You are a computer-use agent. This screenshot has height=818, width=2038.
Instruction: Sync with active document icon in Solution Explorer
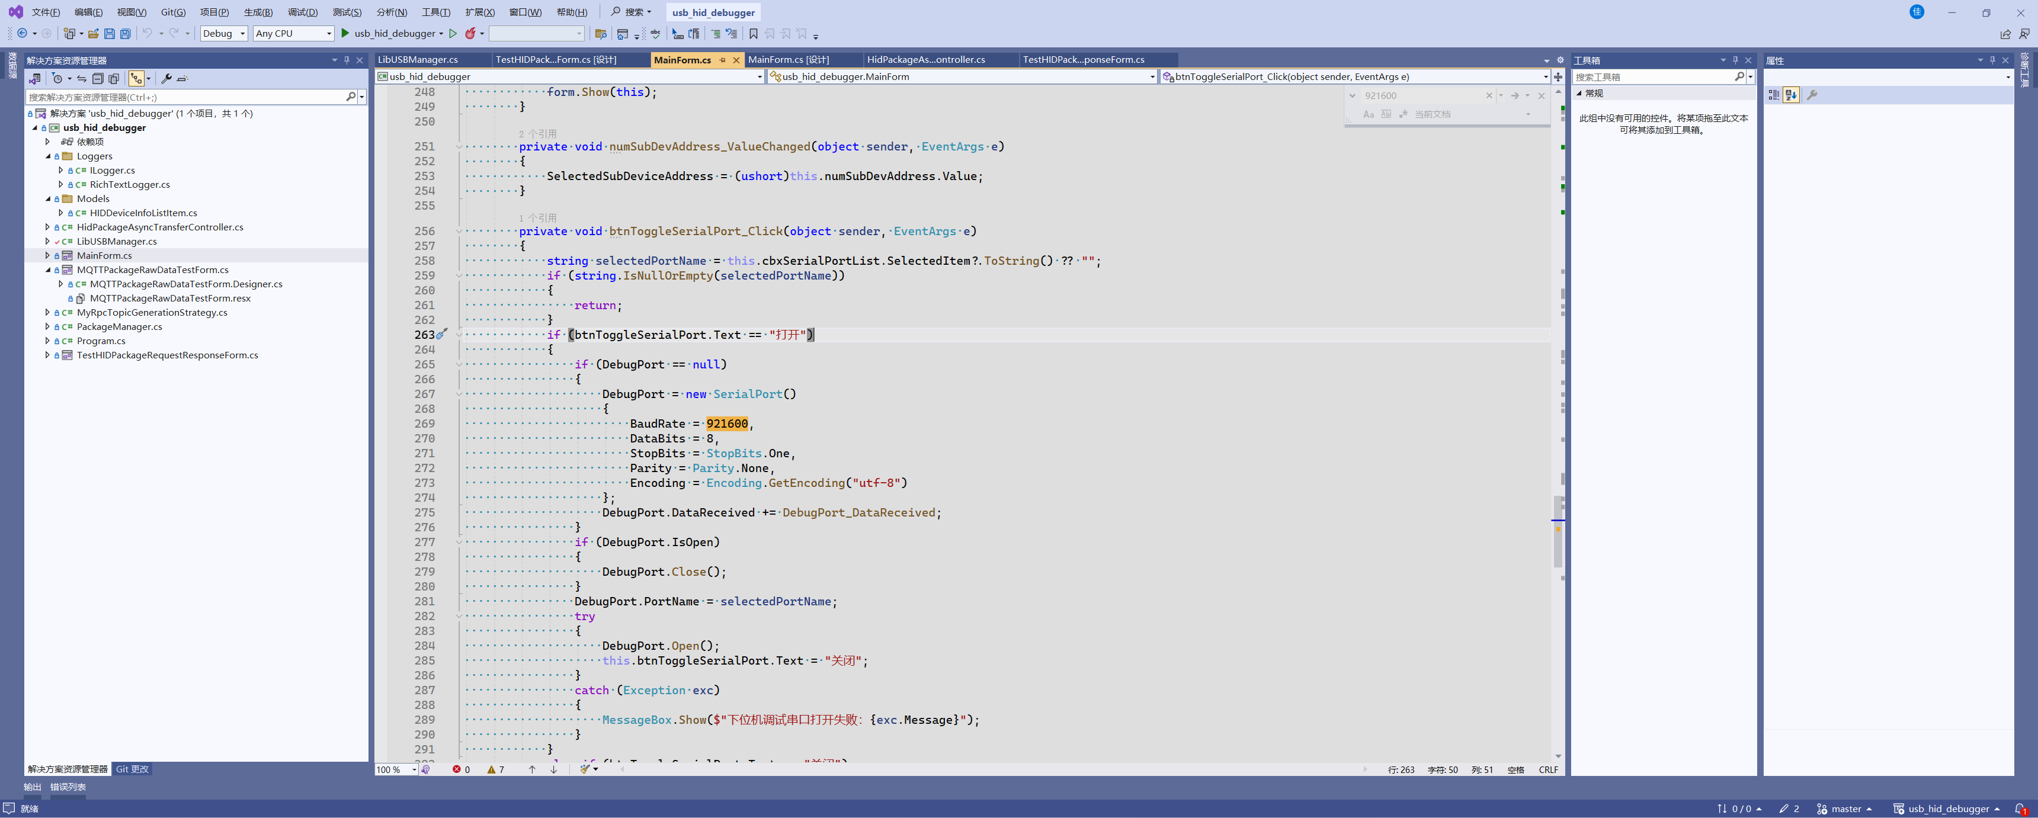(82, 78)
